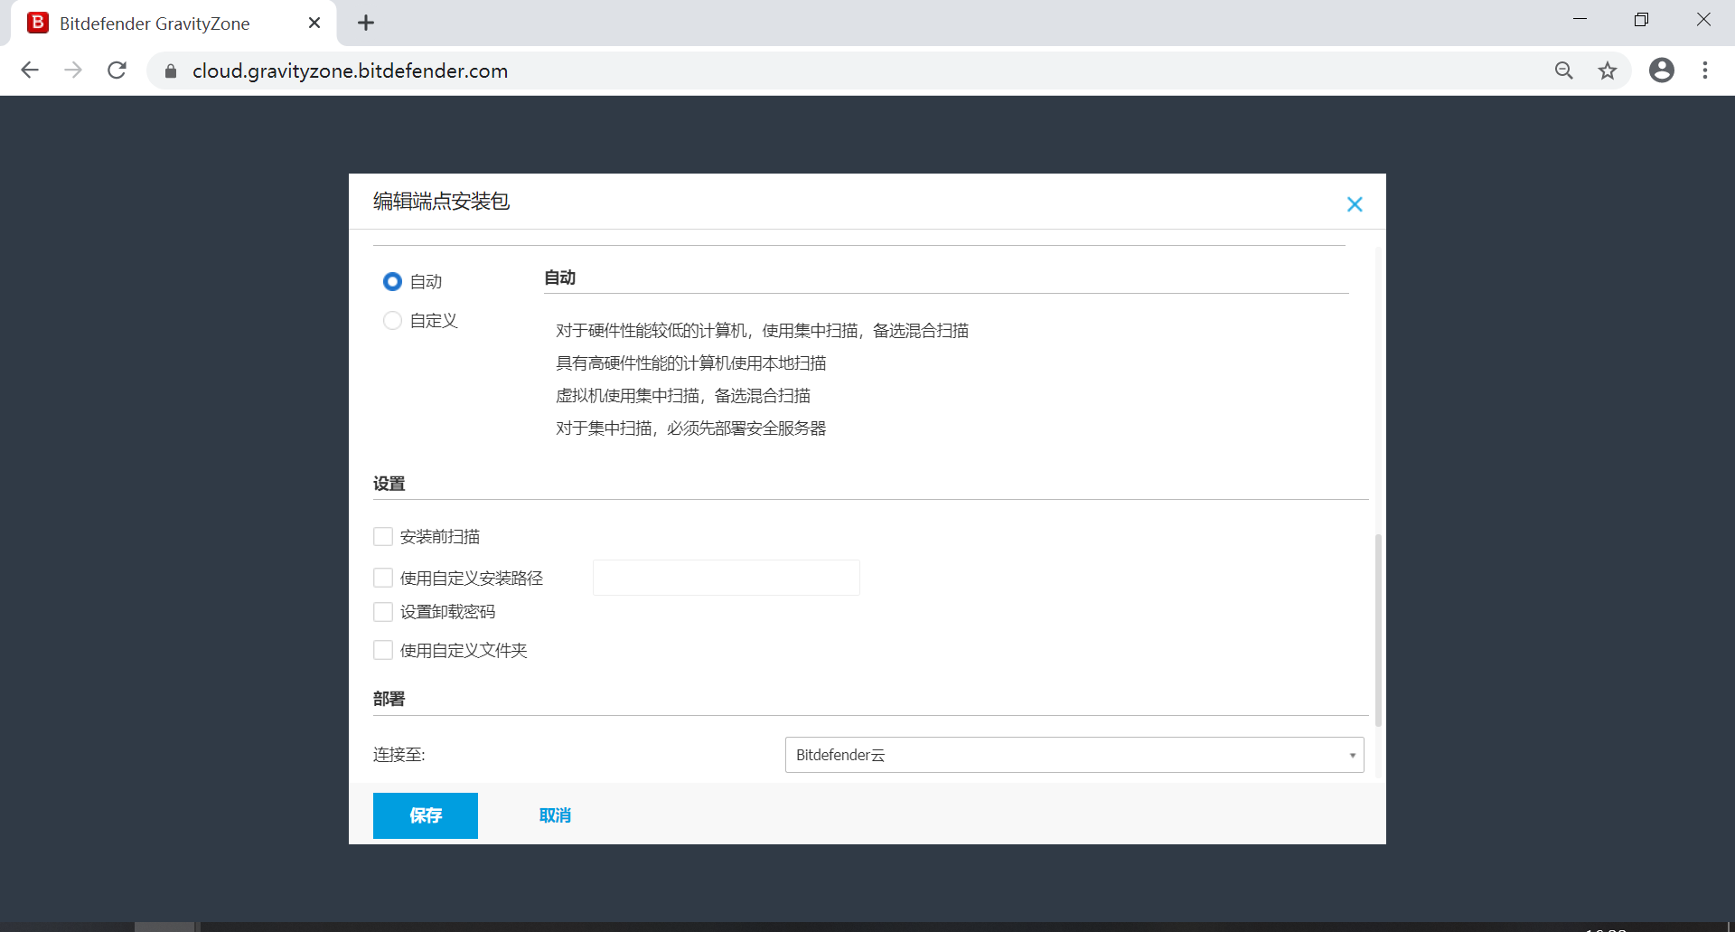Click the text 对于集中扫描，必须先部署安全服务器
Screen dimensions: 1735x932
(691, 428)
